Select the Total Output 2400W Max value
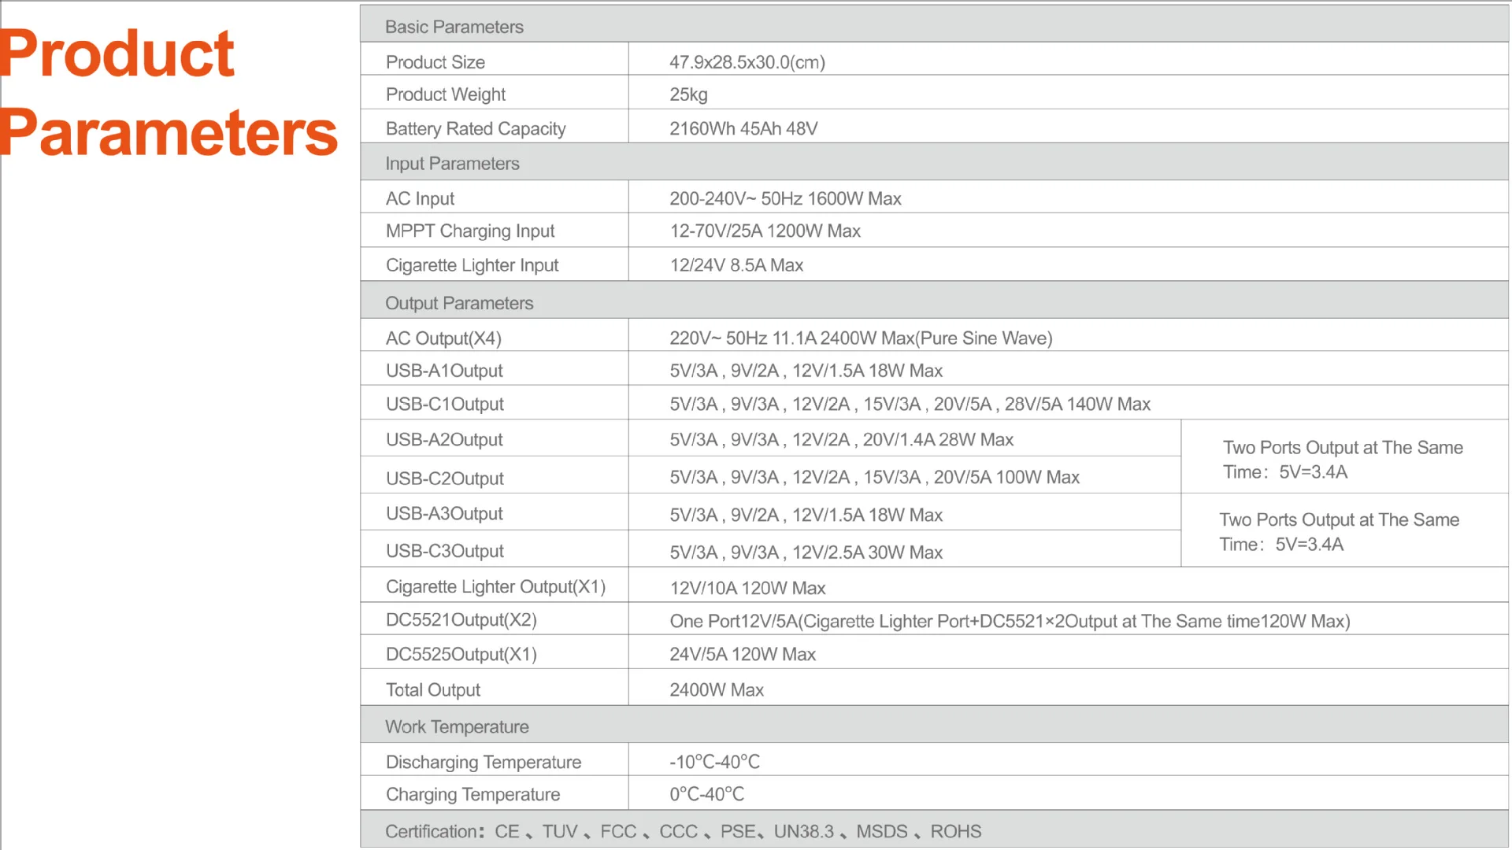The width and height of the screenshot is (1512, 850). (x=716, y=690)
